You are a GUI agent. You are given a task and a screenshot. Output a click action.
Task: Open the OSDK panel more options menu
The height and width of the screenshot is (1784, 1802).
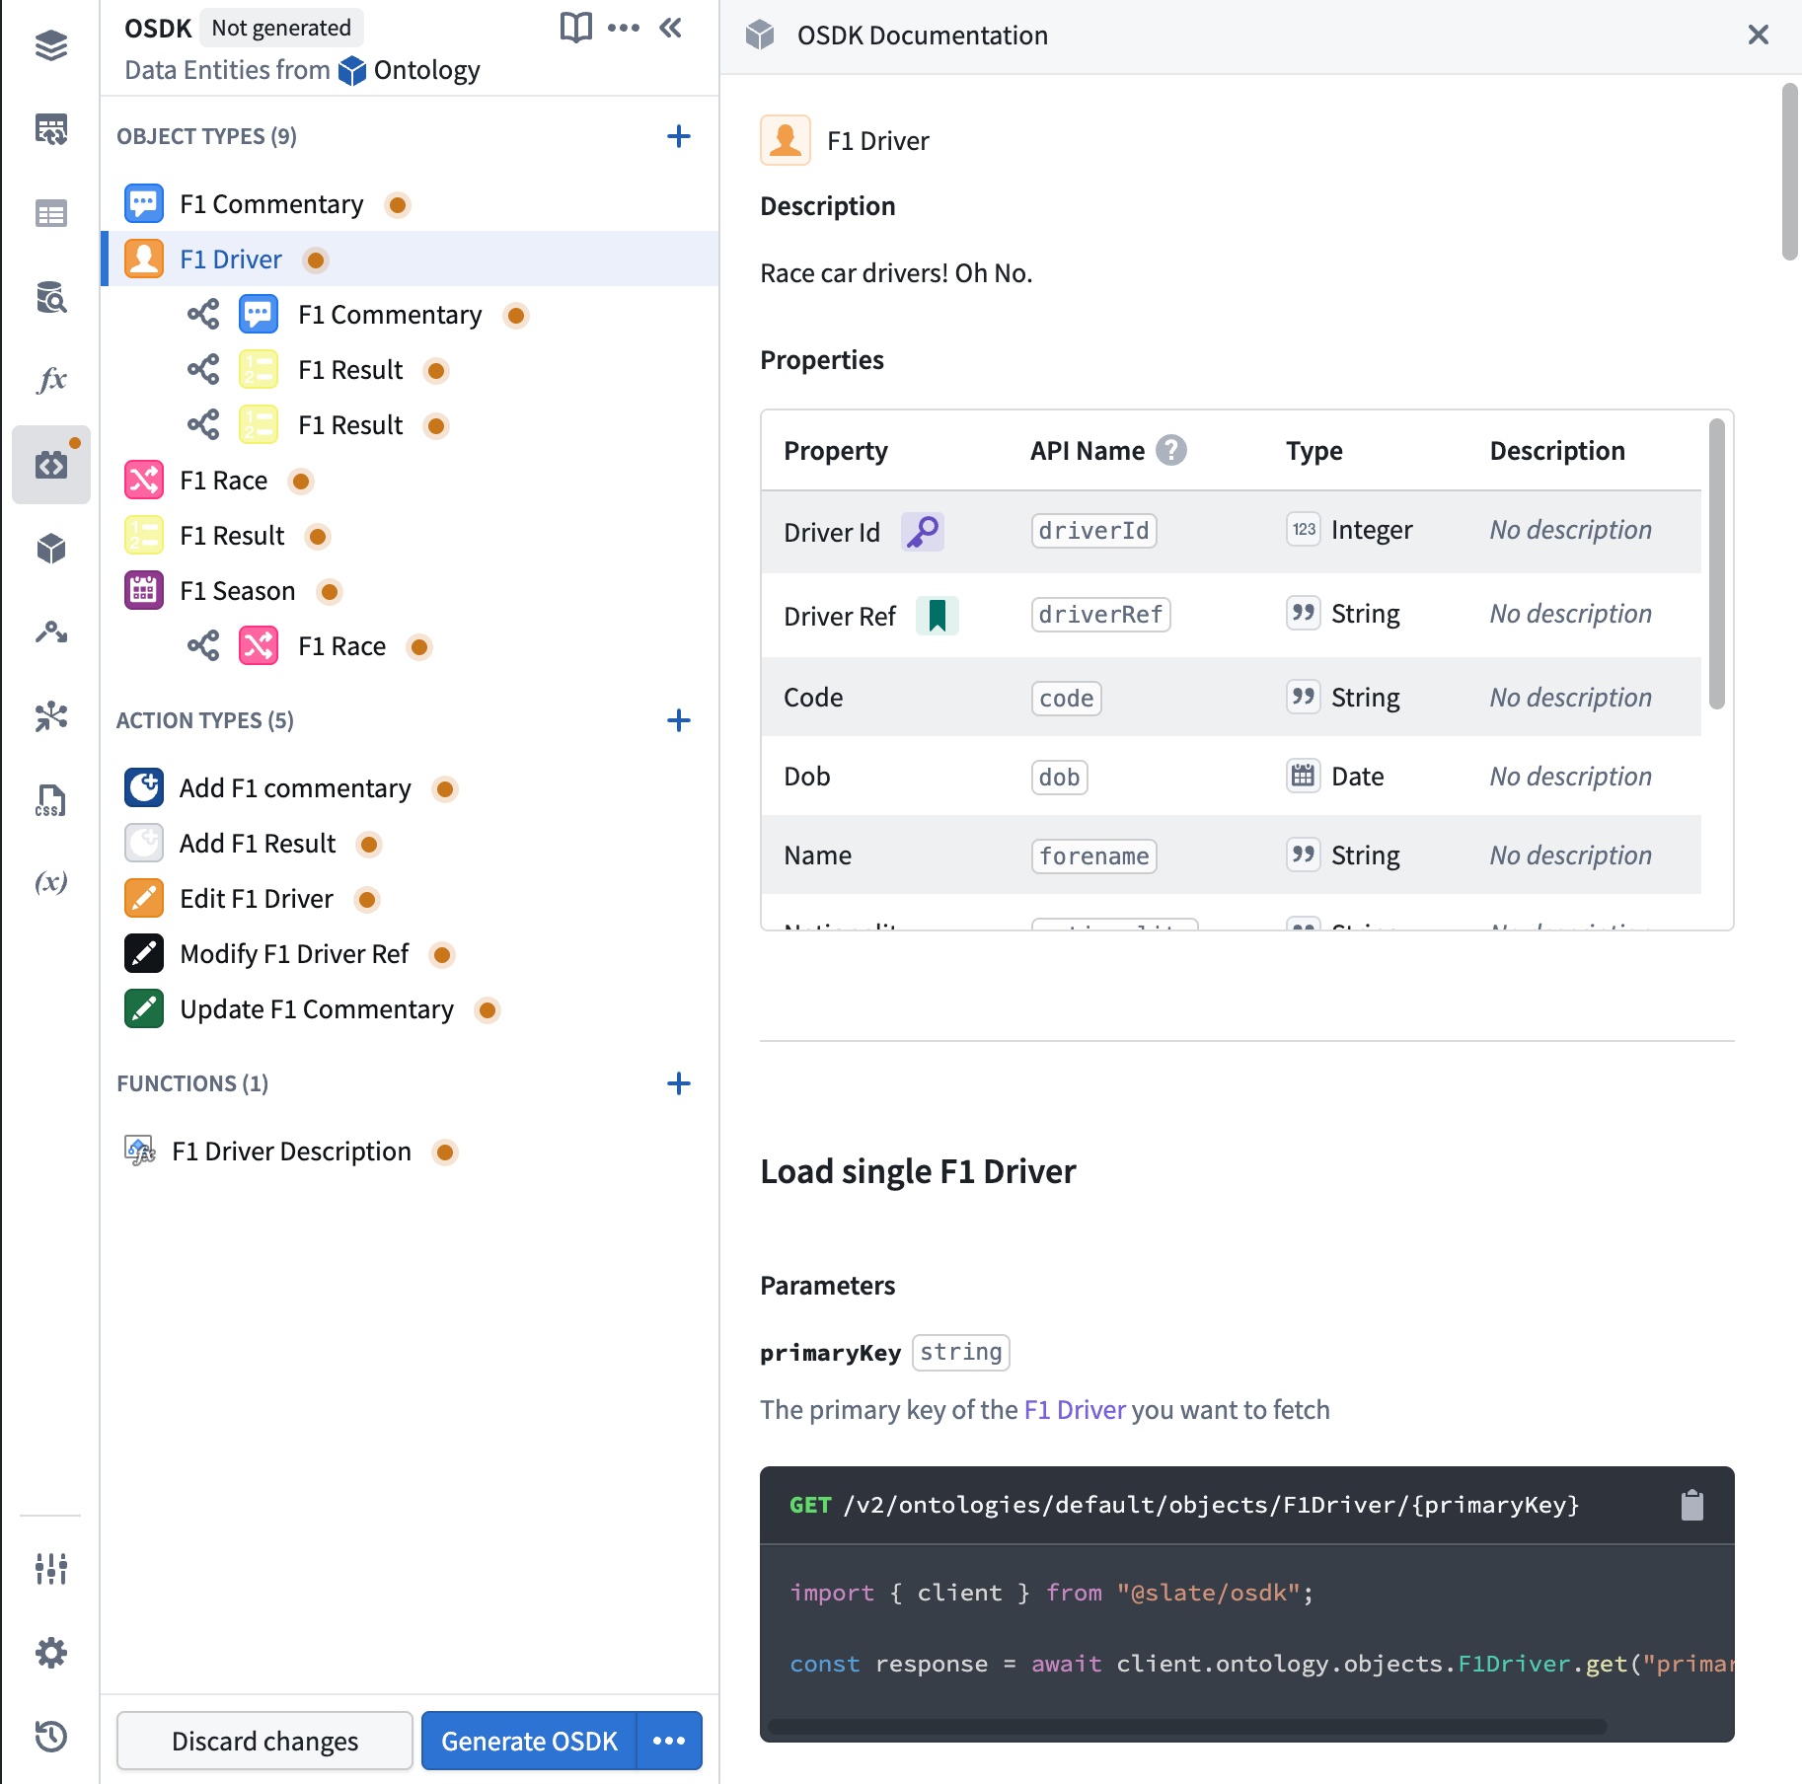624,28
